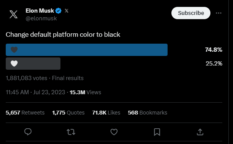Screen dimensions: 233x144
Task: Click the 15.3M Views count
Action: coord(85,92)
